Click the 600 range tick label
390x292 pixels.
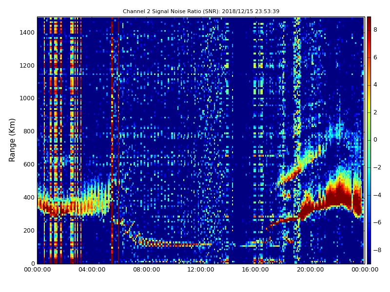pos(29,164)
